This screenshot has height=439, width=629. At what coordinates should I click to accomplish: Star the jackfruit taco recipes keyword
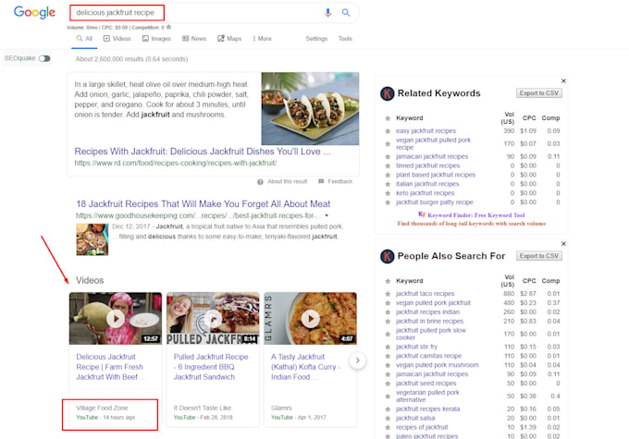point(388,294)
